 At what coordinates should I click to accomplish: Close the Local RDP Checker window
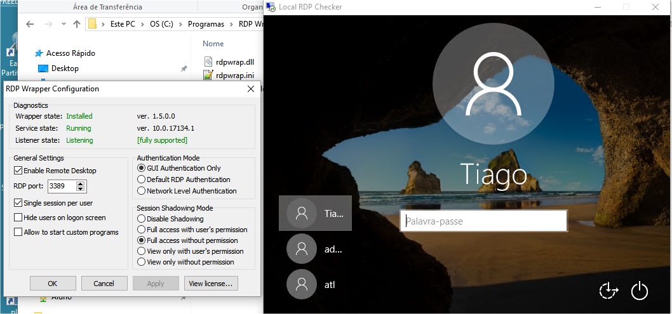click(655, 7)
